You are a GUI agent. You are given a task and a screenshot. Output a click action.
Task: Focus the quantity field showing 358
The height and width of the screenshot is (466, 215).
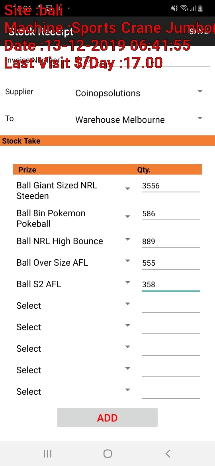point(171,285)
